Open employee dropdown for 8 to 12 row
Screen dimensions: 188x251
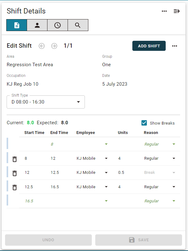(x=106, y=158)
